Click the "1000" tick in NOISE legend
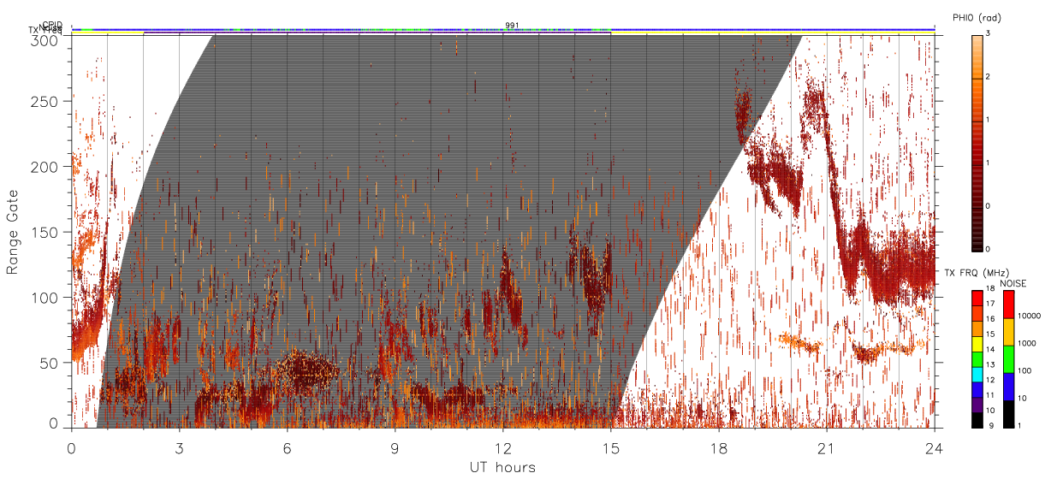 tap(1028, 344)
